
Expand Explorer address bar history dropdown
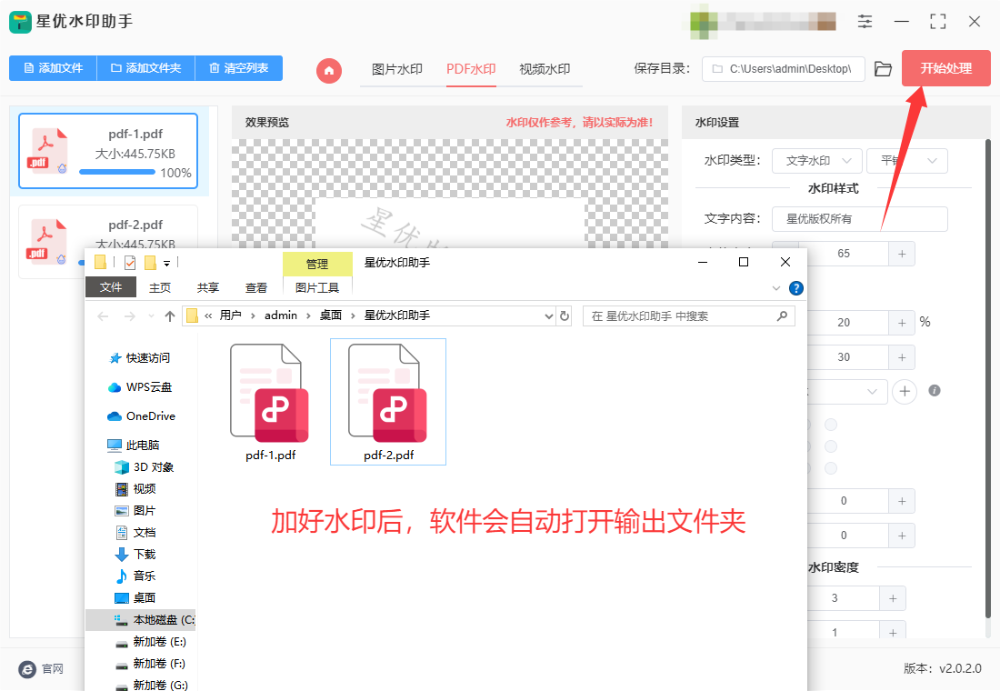click(x=548, y=315)
